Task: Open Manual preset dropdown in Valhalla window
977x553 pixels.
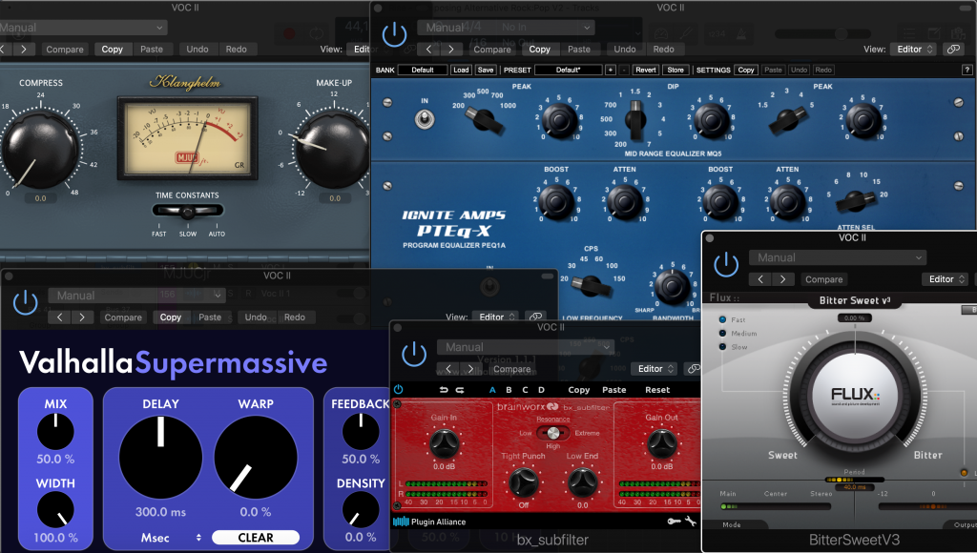Action: click(137, 296)
